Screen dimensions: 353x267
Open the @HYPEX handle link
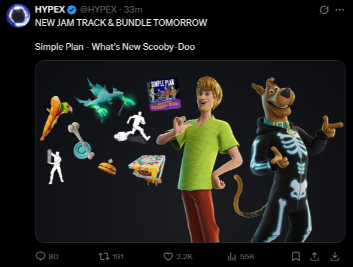98,10
